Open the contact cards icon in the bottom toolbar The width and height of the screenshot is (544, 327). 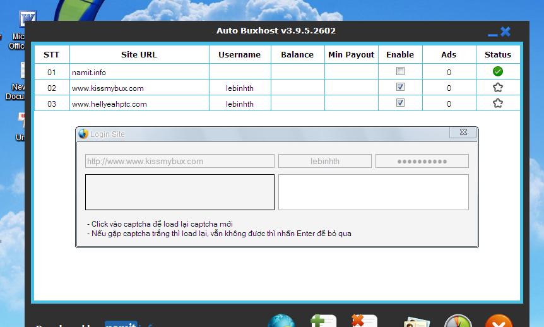click(417, 321)
